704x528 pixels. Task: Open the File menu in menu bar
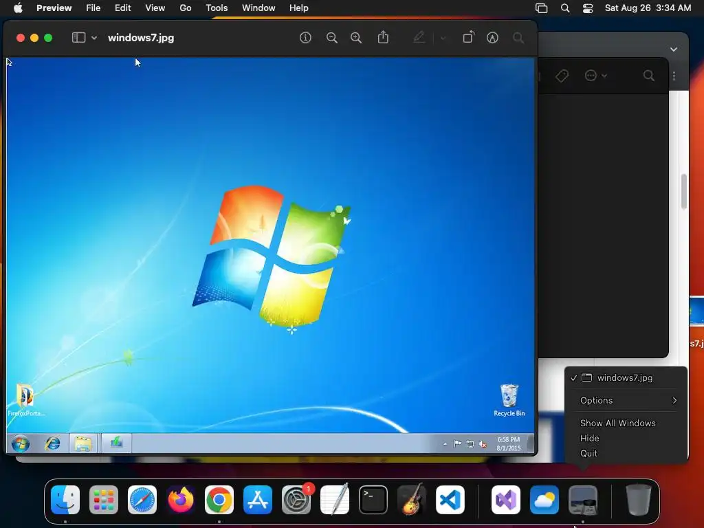tap(93, 8)
